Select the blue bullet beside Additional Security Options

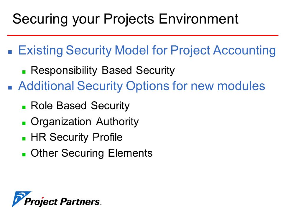pyautogui.click(x=10, y=88)
